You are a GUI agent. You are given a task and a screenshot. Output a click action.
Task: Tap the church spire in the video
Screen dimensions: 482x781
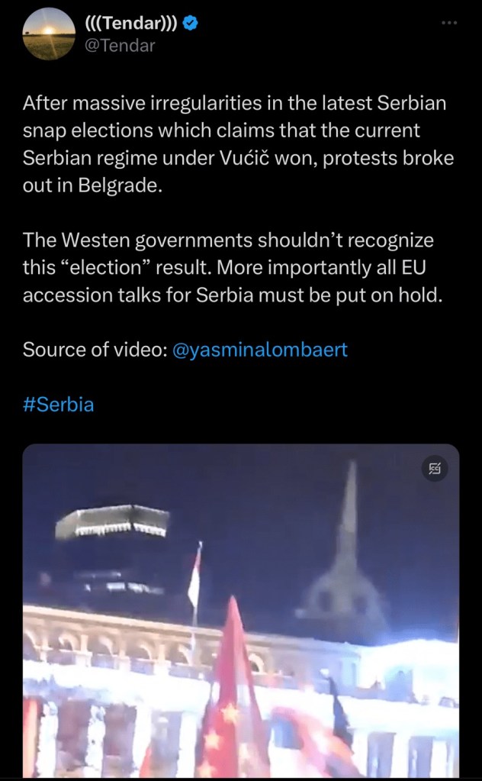click(347, 527)
